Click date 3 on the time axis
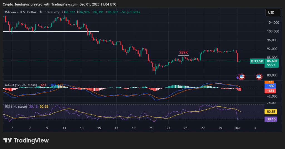This screenshot has height=149, width=285. 255,128
